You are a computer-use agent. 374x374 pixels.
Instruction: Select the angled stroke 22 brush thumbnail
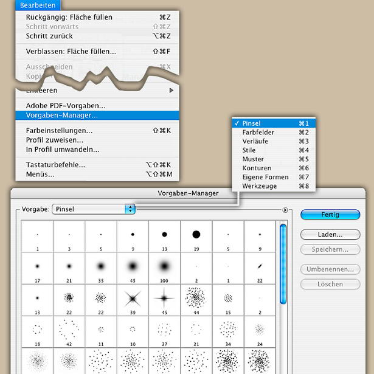pyautogui.click(x=260, y=268)
